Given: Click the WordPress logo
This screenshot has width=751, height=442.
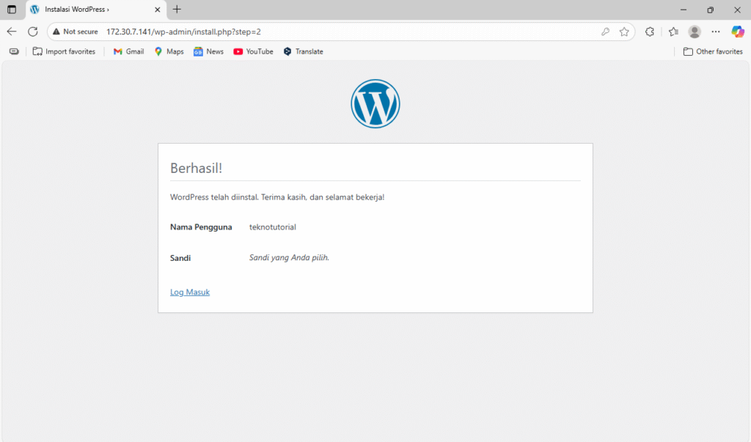Looking at the screenshot, I should pos(375,103).
